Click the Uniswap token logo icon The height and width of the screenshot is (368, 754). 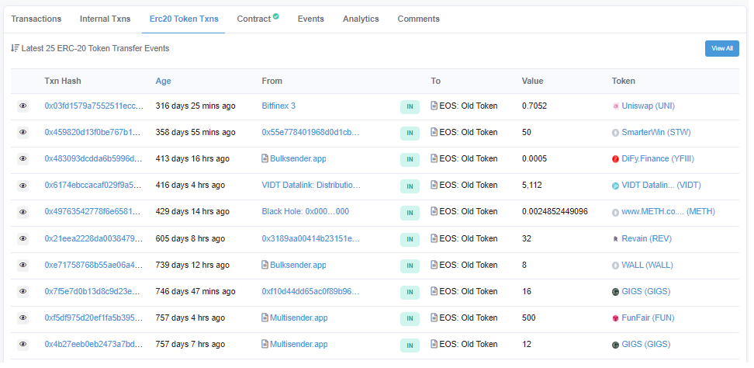[x=615, y=106]
